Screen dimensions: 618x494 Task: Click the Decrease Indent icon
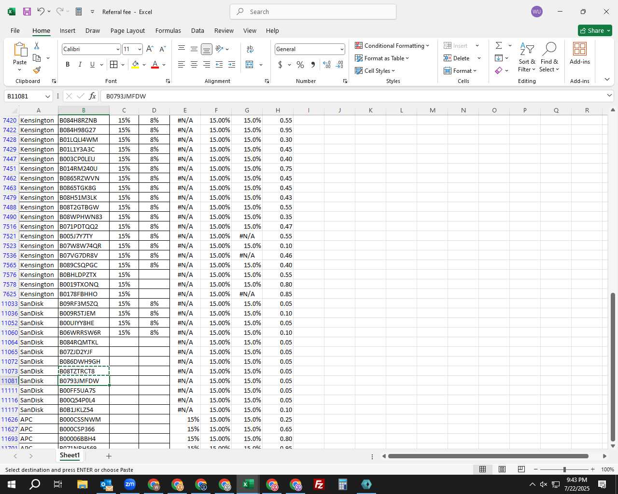coord(219,65)
